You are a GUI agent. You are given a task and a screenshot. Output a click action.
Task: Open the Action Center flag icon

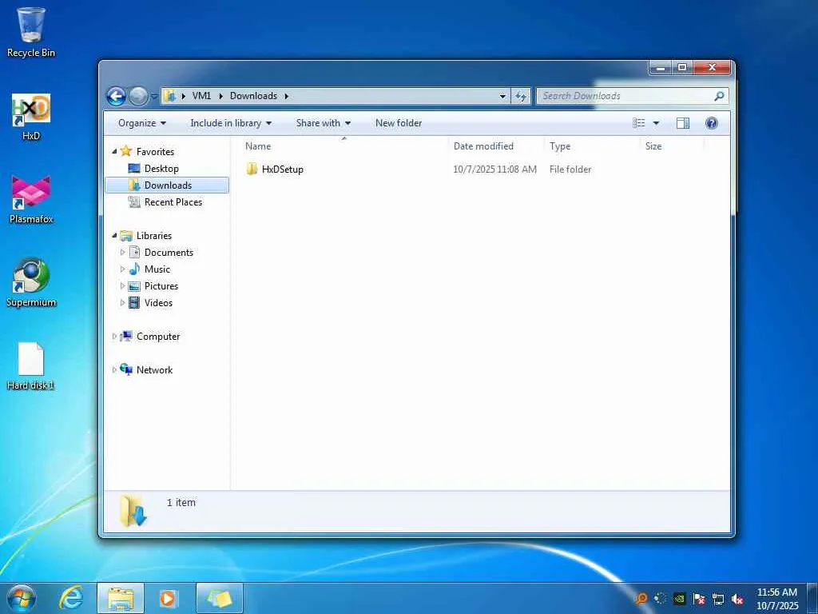[x=698, y=599]
